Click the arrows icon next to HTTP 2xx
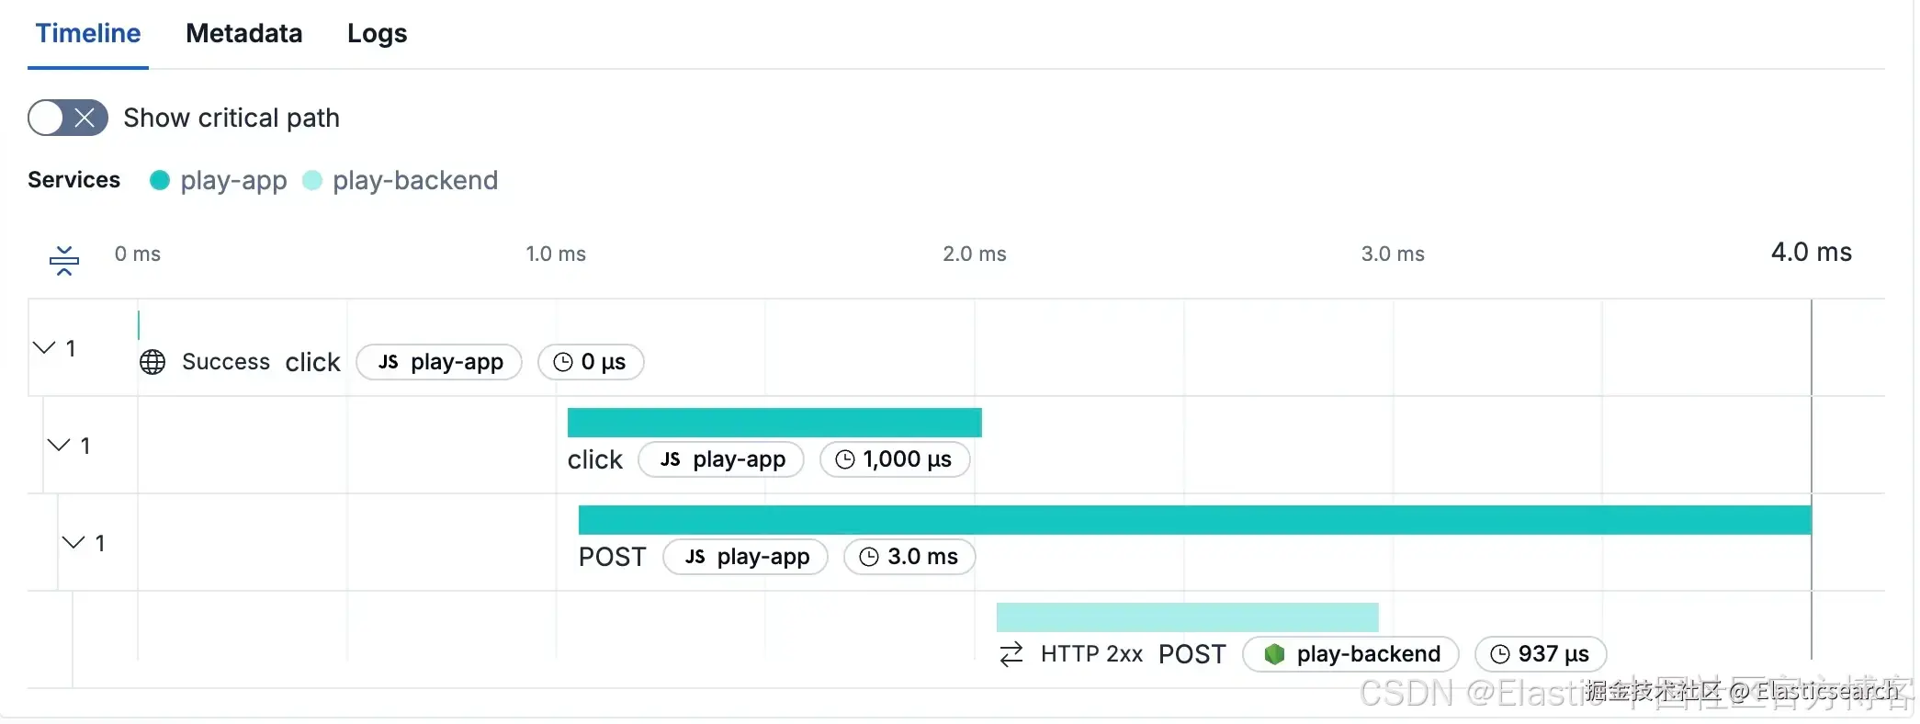The image size is (1920, 724). tap(1011, 654)
